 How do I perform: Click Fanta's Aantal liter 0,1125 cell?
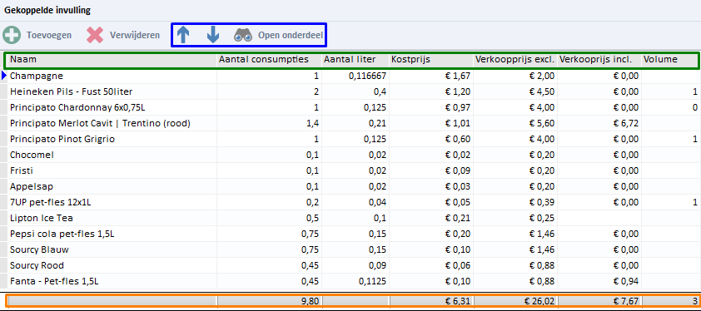point(355,282)
